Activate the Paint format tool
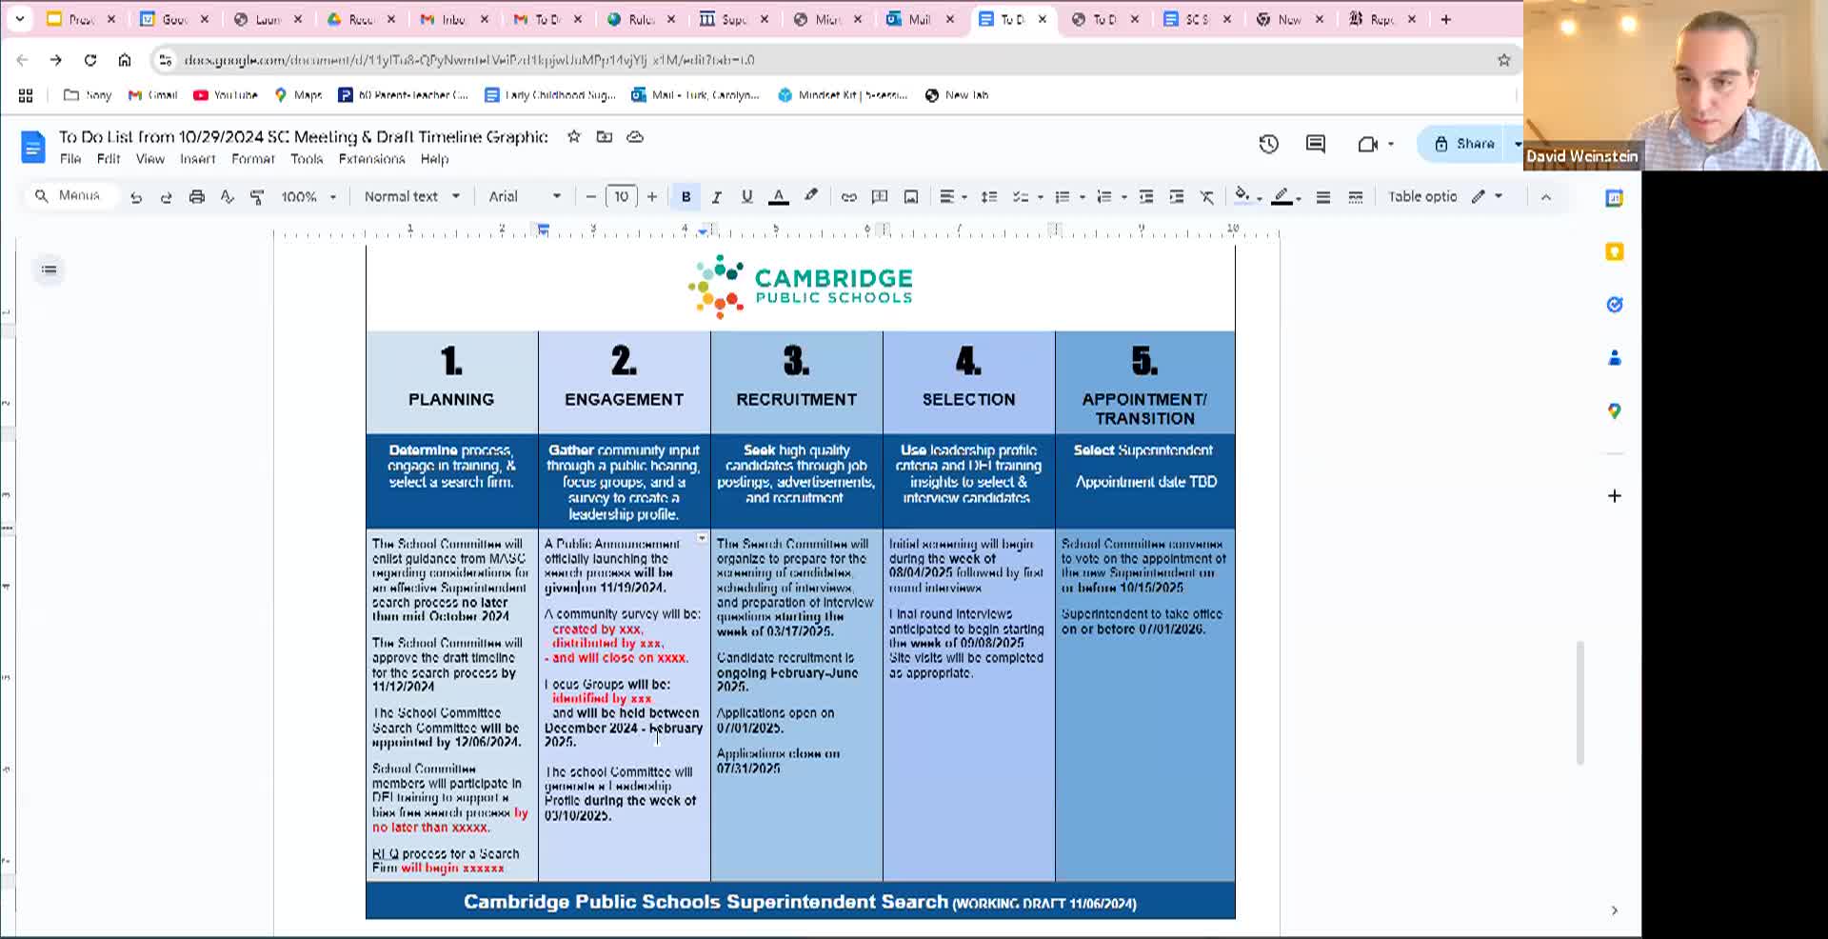The height and width of the screenshot is (939, 1828). tap(257, 197)
